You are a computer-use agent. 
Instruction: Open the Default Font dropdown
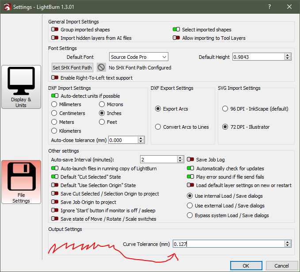tap(139, 57)
